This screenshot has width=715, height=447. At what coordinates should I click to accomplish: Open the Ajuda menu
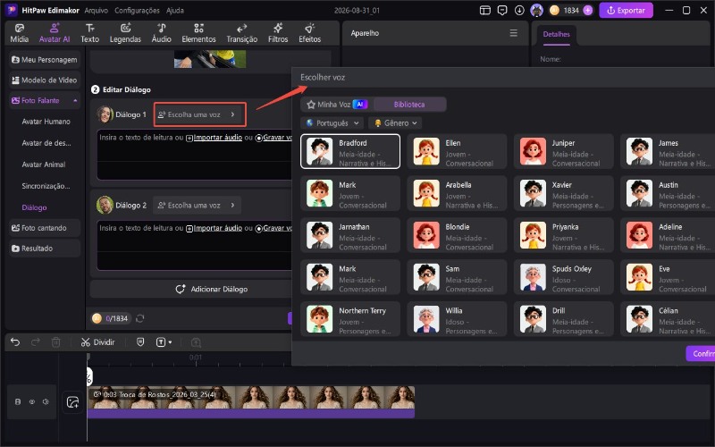point(174,10)
